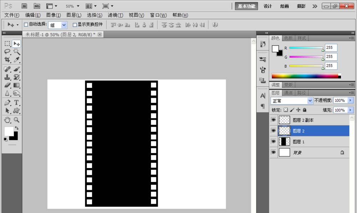The width and height of the screenshot is (357, 213).
Task: Hide the 图层 1 layer
Action: point(273,141)
